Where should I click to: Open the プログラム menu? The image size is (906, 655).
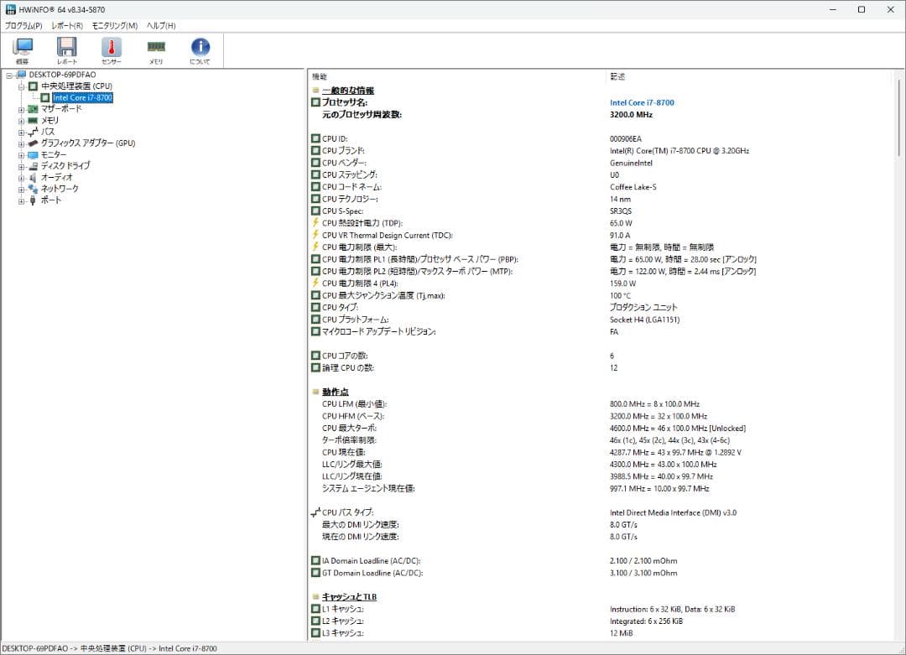tap(24, 26)
